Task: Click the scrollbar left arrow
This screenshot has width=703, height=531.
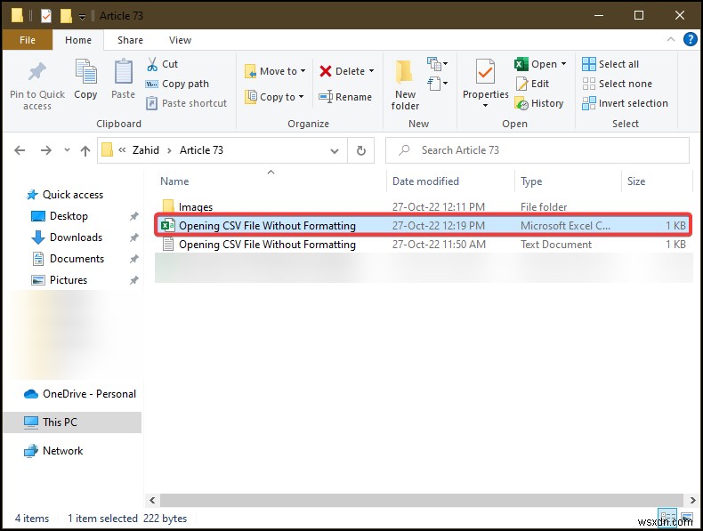Action: pos(152,500)
